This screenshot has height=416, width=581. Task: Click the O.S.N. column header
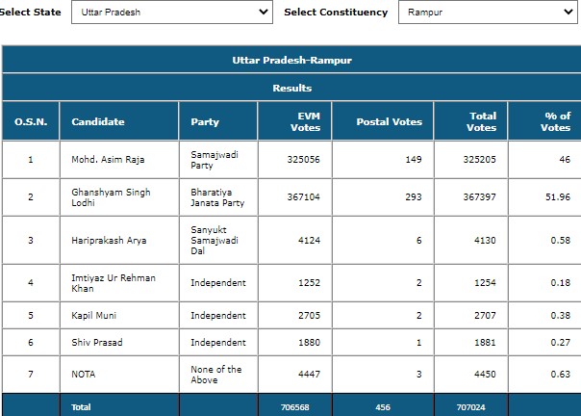[x=31, y=121]
